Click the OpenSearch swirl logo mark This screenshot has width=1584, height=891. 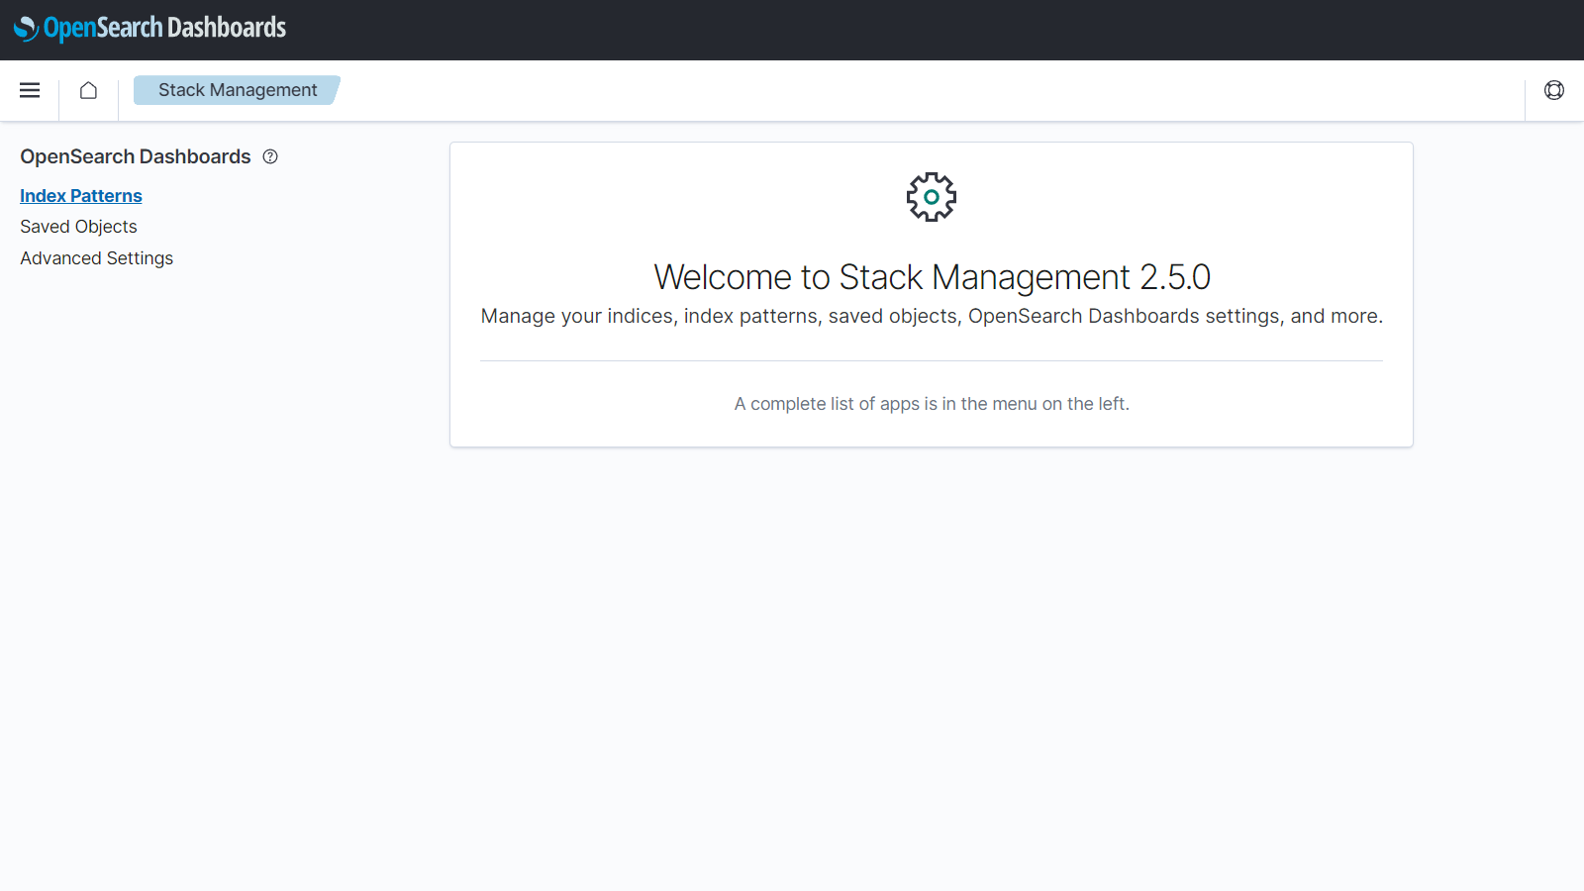pyautogui.click(x=26, y=29)
